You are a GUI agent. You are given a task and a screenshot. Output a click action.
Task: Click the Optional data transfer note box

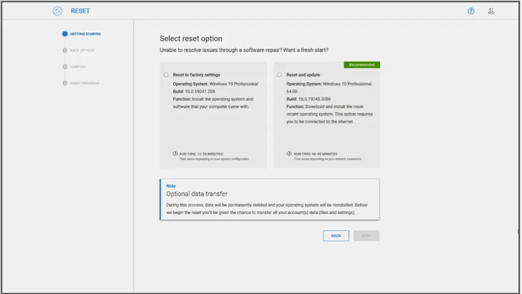pyautogui.click(x=270, y=200)
